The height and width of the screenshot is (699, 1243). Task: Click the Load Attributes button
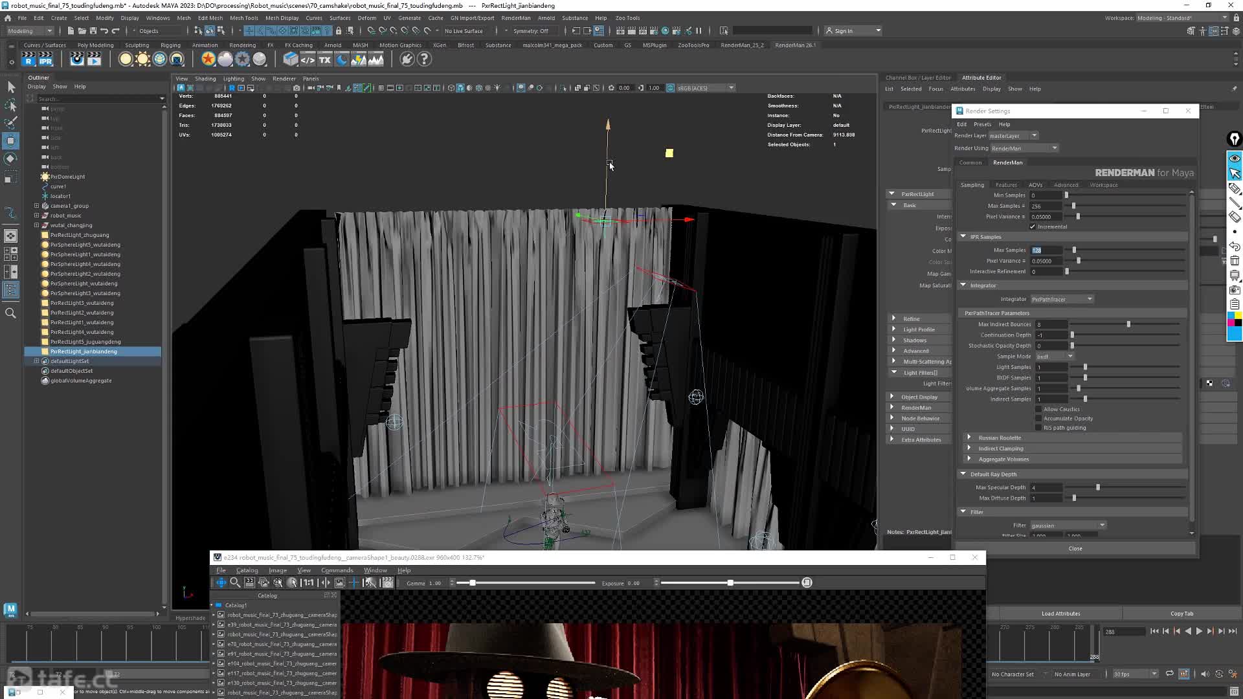[1060, 614]
